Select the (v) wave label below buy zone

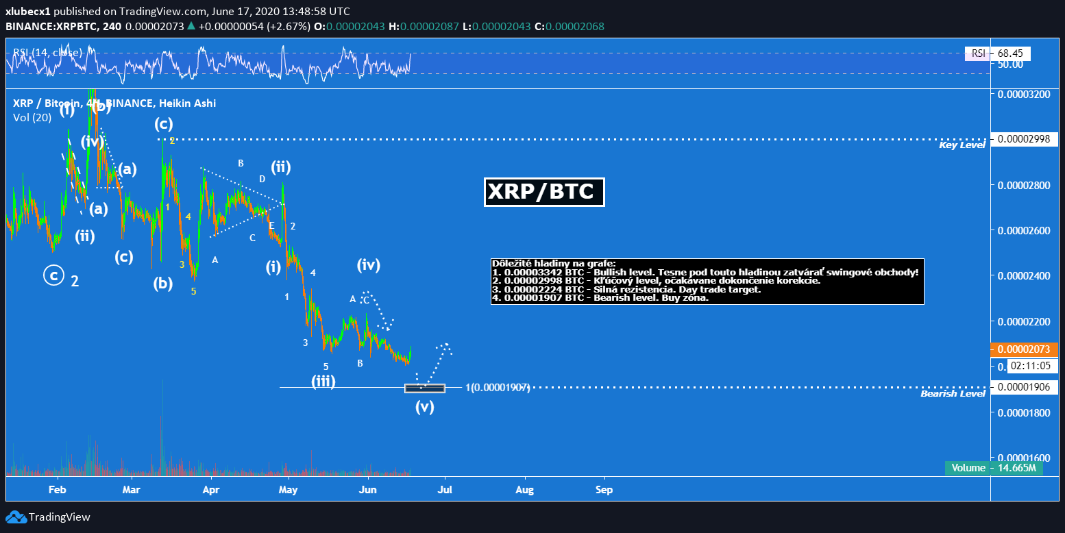point(425,406)
